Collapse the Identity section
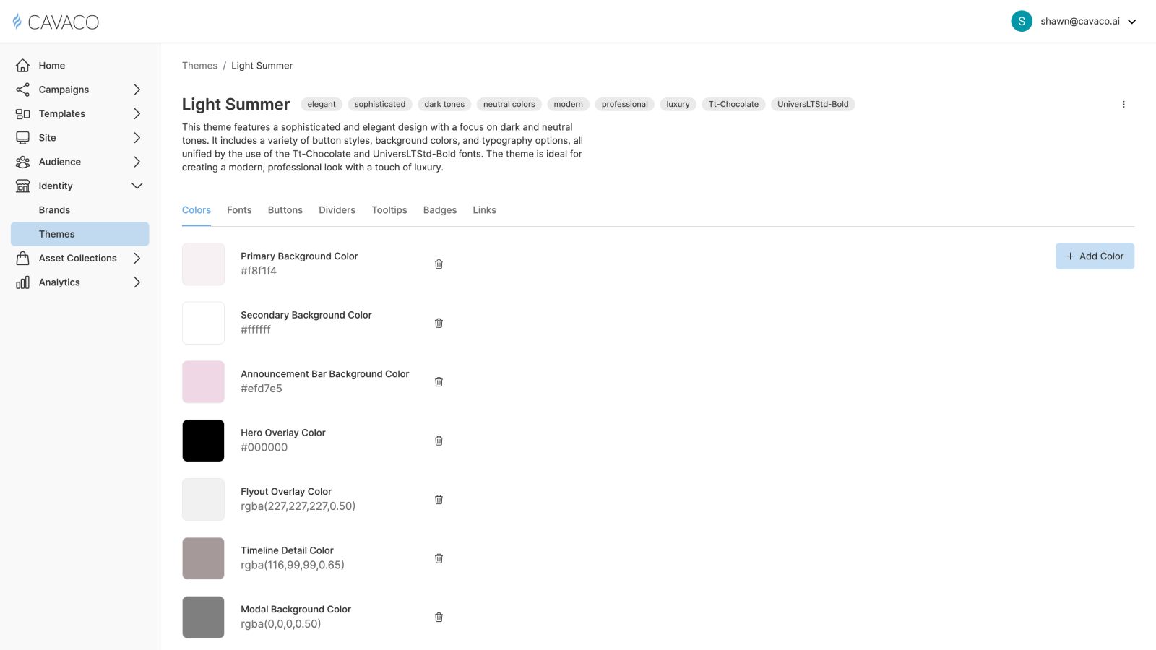The height and width of the screenshot is (650, 1156). click(137, 186)
